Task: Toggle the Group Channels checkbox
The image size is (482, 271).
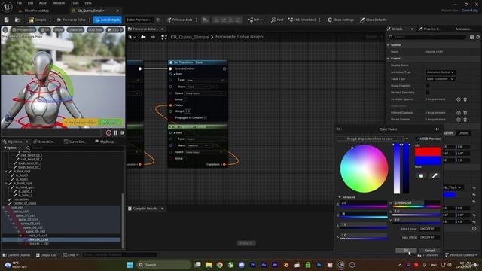Action: (x=427, y=86)
